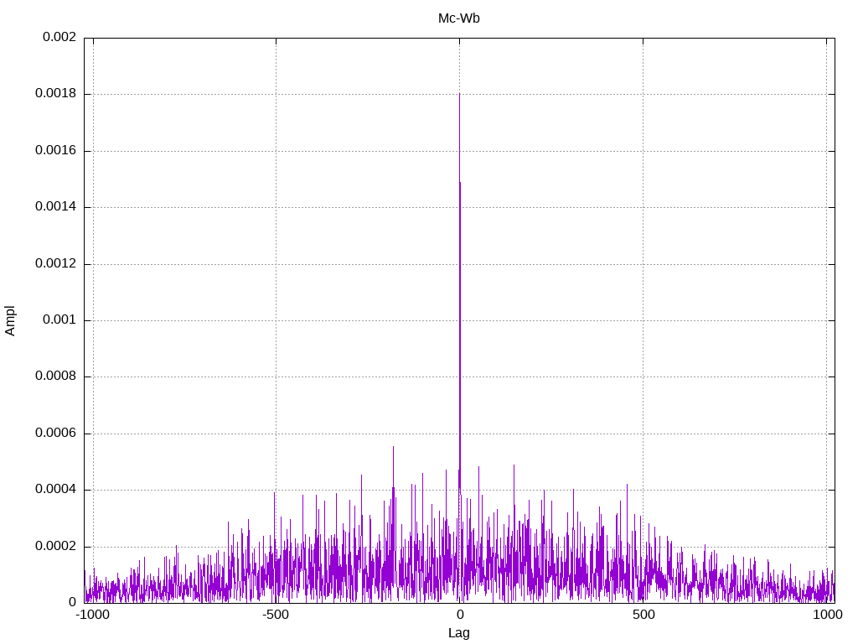Select the 0.0004 y-axis tick label
The image size is (858, 644).
(x=55, y=490)
